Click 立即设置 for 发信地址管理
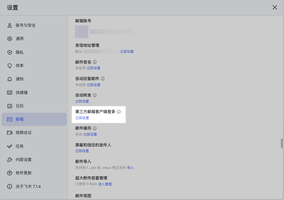This screenshot has height=200, width=284. coord(127,51)
